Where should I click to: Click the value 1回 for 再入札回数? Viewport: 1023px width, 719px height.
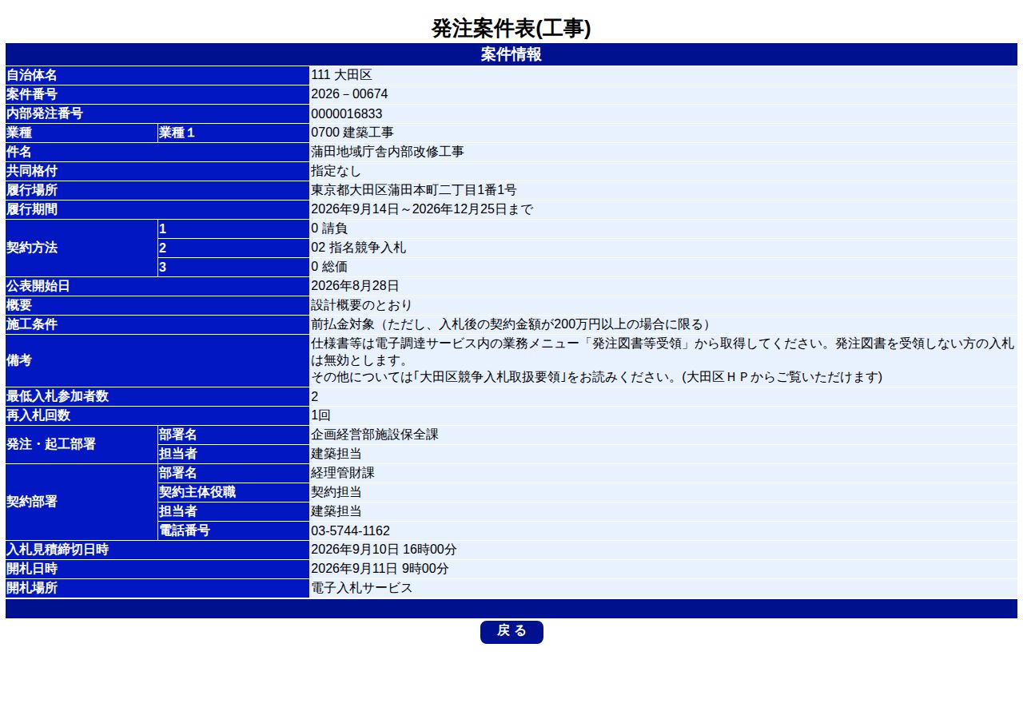[x=320, y=415]
